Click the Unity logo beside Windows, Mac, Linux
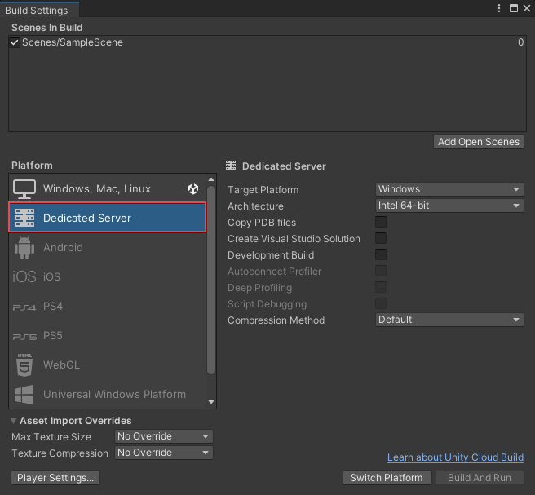 (x=193, y=188)
